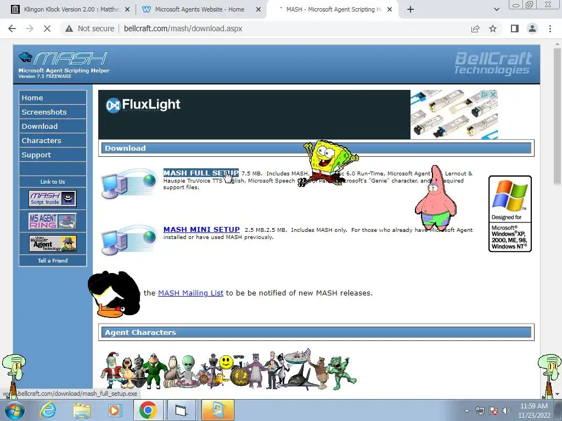Viewport: 562px width, 421px height.
Task: Click the Patrick Star agent character
Action: (x=435, y=198)
